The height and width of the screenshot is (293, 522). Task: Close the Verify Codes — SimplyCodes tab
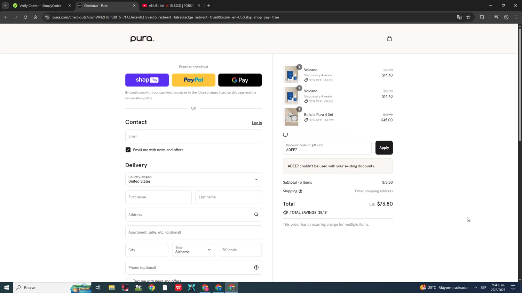(x=70, y=6)
